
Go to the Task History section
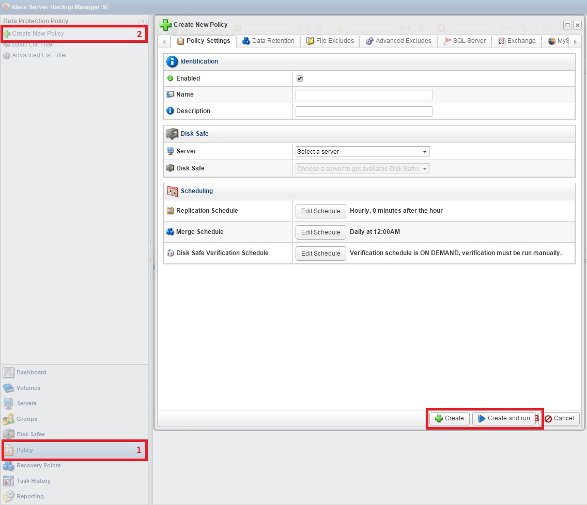pyautogui.click(x=33, y=481)
